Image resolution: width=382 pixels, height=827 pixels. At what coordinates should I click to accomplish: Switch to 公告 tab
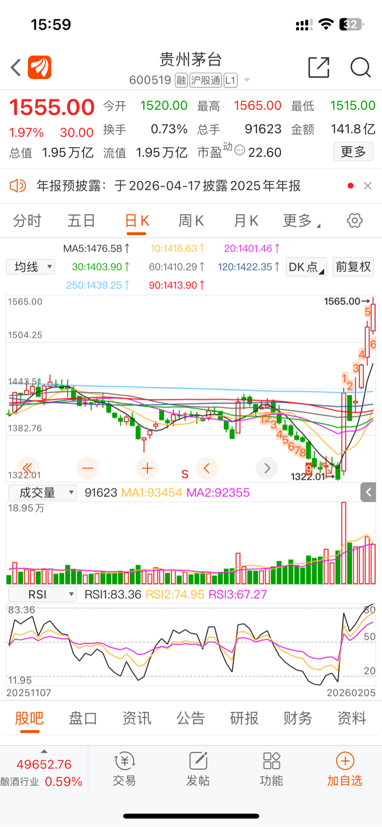[x=191, y=718]
